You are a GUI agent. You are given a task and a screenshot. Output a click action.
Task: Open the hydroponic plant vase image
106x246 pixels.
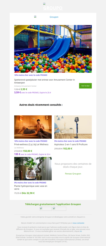click(x=33, y=169)
